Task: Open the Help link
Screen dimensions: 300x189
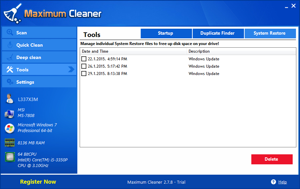Action: tap(282, 182)
